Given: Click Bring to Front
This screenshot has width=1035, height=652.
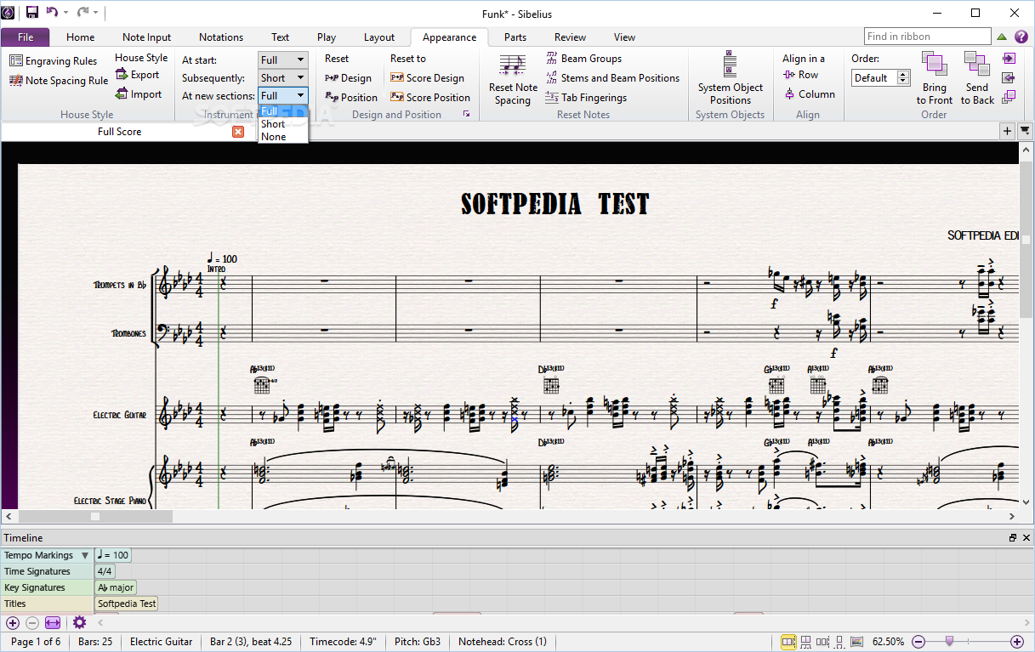Looking at the screenshot, I should [935, 79].
